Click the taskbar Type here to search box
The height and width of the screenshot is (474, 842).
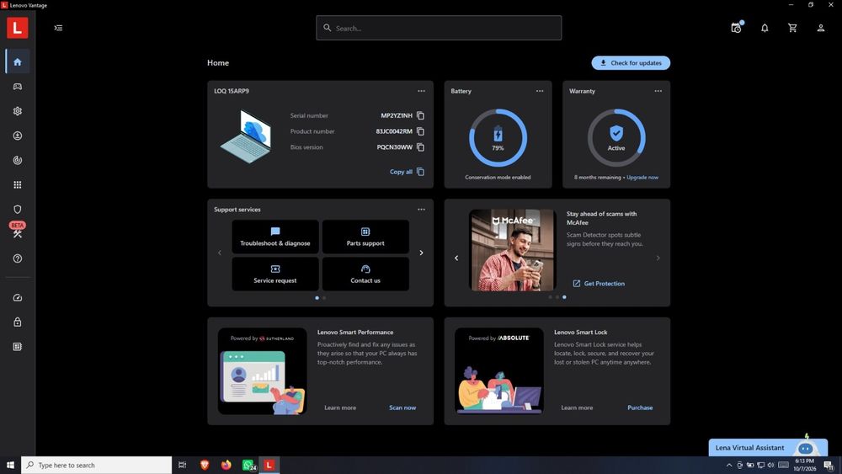97,465
